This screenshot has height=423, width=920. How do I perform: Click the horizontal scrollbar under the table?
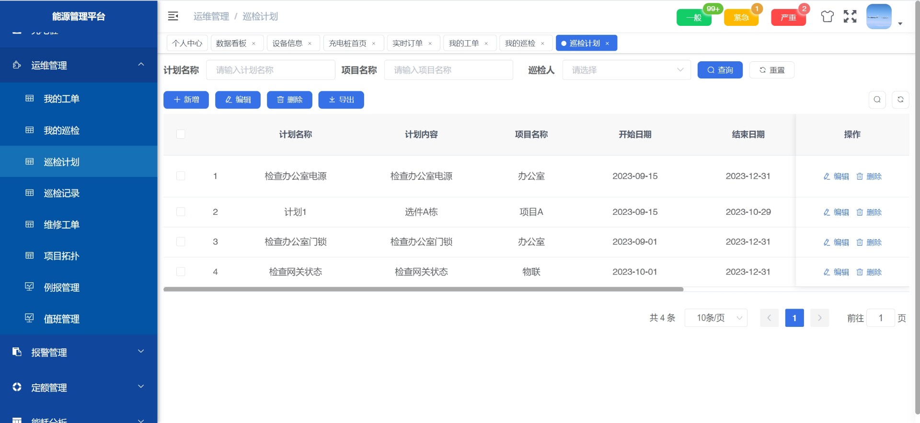pyautogui.click(x=423, y=289)
